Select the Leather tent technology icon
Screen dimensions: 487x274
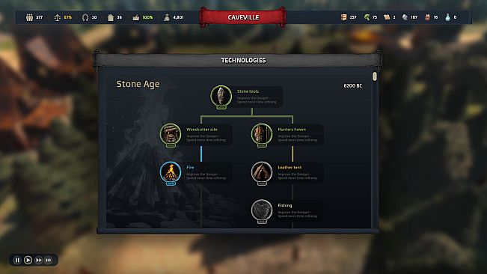262,171
